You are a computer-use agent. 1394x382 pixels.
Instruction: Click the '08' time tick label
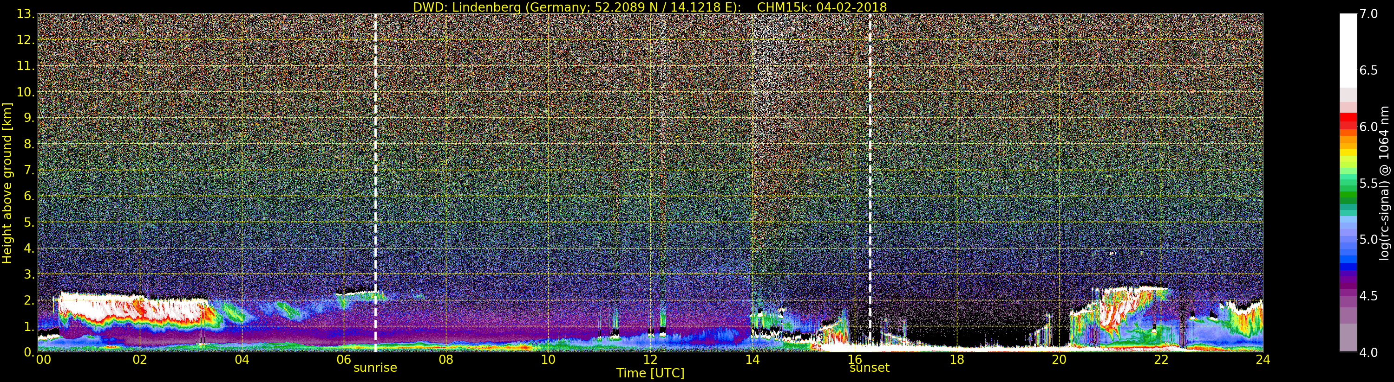coord(446,359)
